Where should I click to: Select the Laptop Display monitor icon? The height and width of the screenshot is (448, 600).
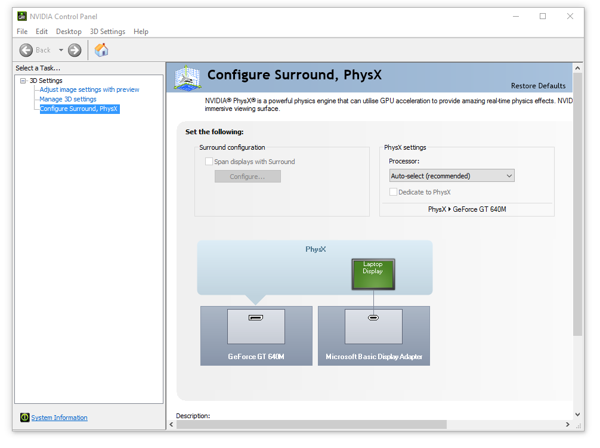tap(373, 274)
